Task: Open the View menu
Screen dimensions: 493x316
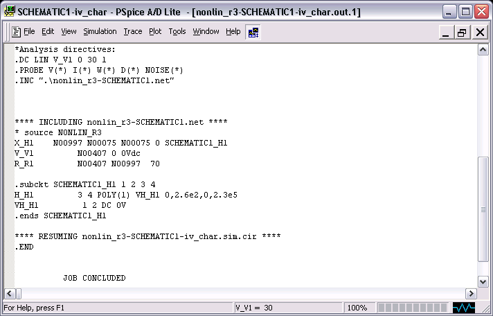Action: click(69, 32)
